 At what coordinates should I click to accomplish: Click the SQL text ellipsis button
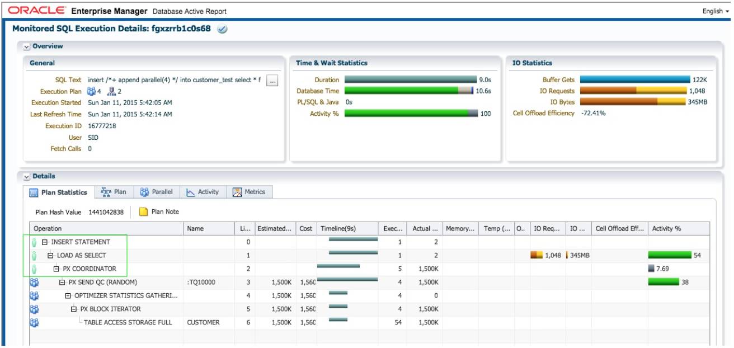272,81
